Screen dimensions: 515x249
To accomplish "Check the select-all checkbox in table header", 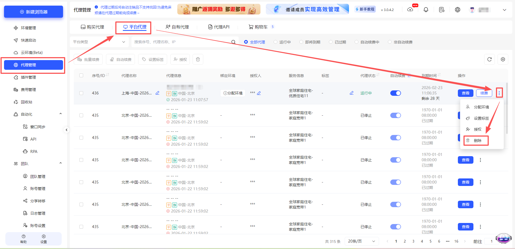I will 81,76.
